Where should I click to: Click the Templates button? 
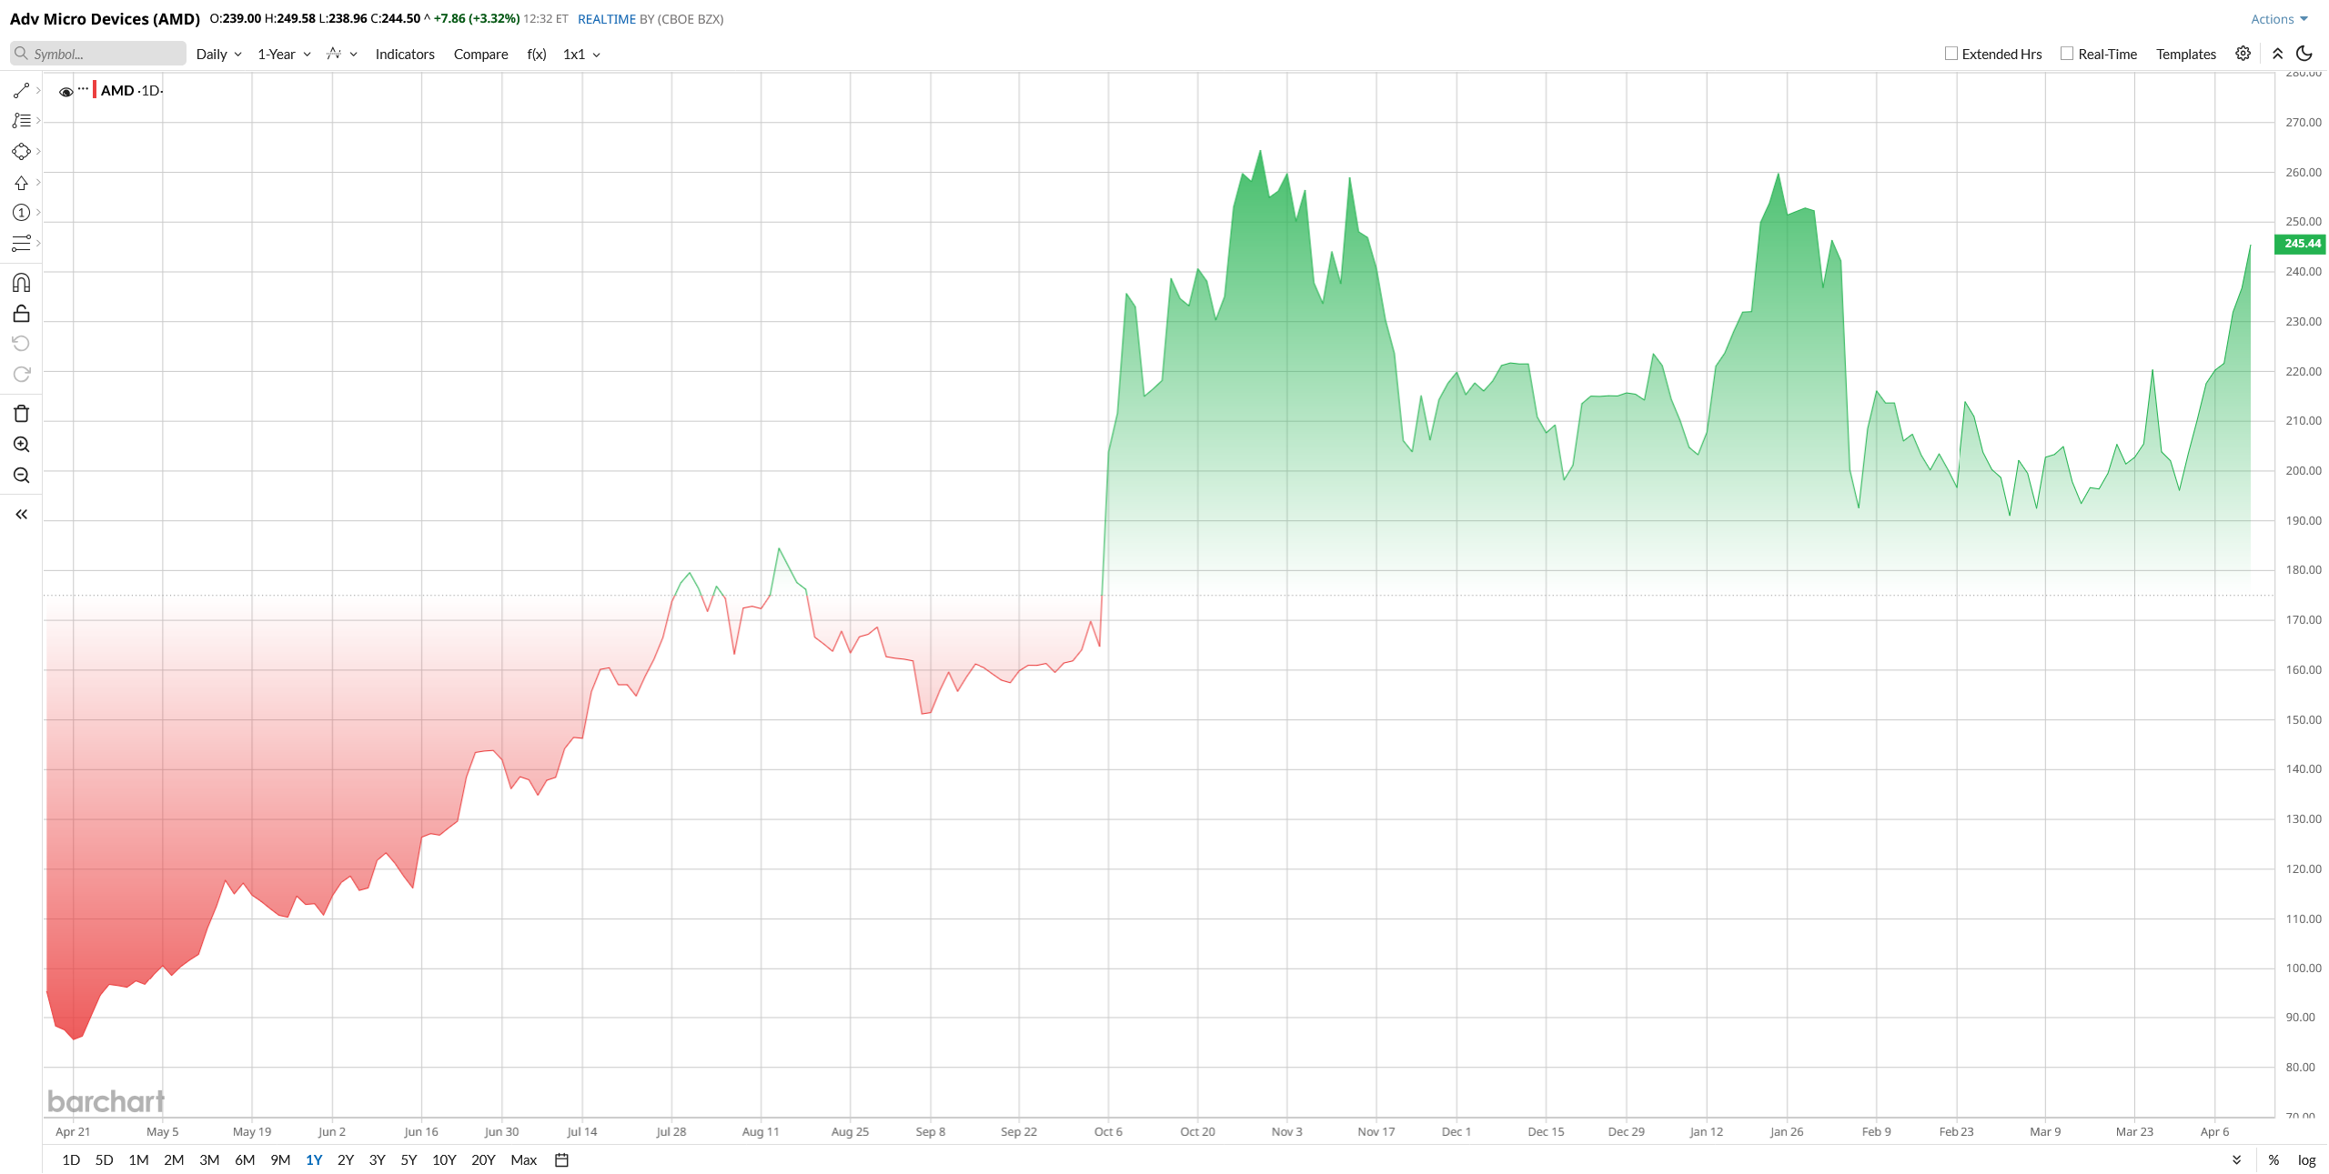coord(2185,55)
